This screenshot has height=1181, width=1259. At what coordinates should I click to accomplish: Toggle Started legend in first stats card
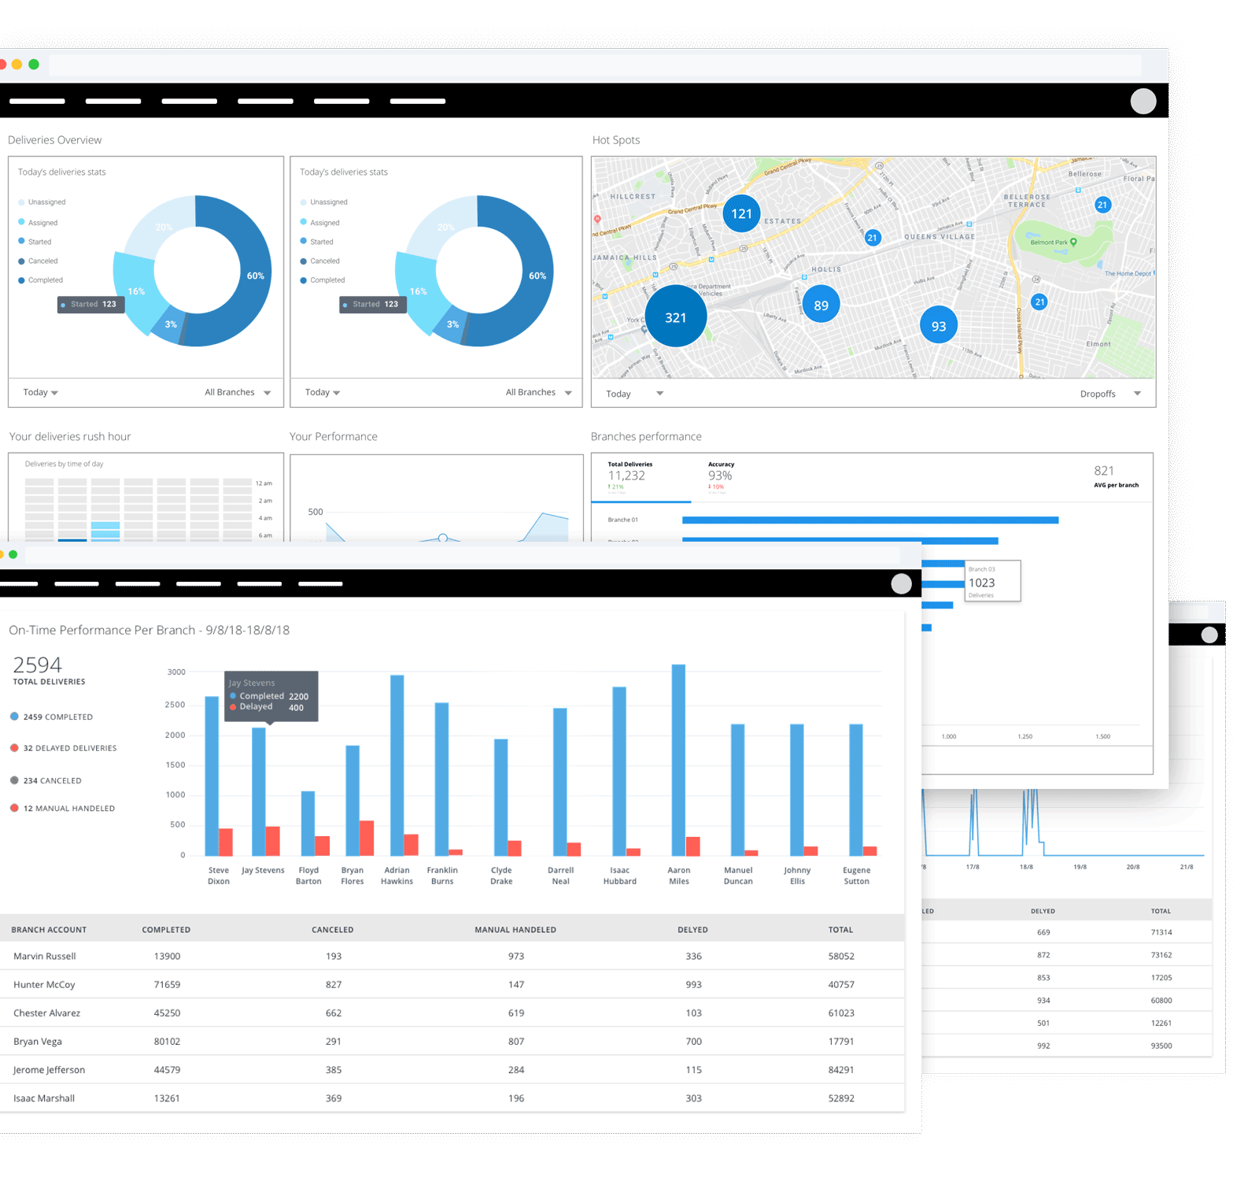point(35,242)
